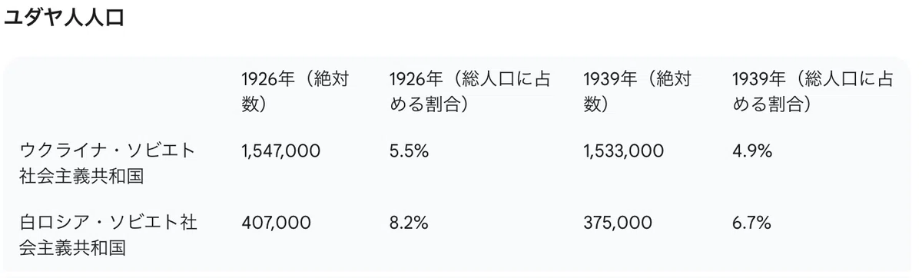Click the 375,000 cell

click(x=618, y=223)
